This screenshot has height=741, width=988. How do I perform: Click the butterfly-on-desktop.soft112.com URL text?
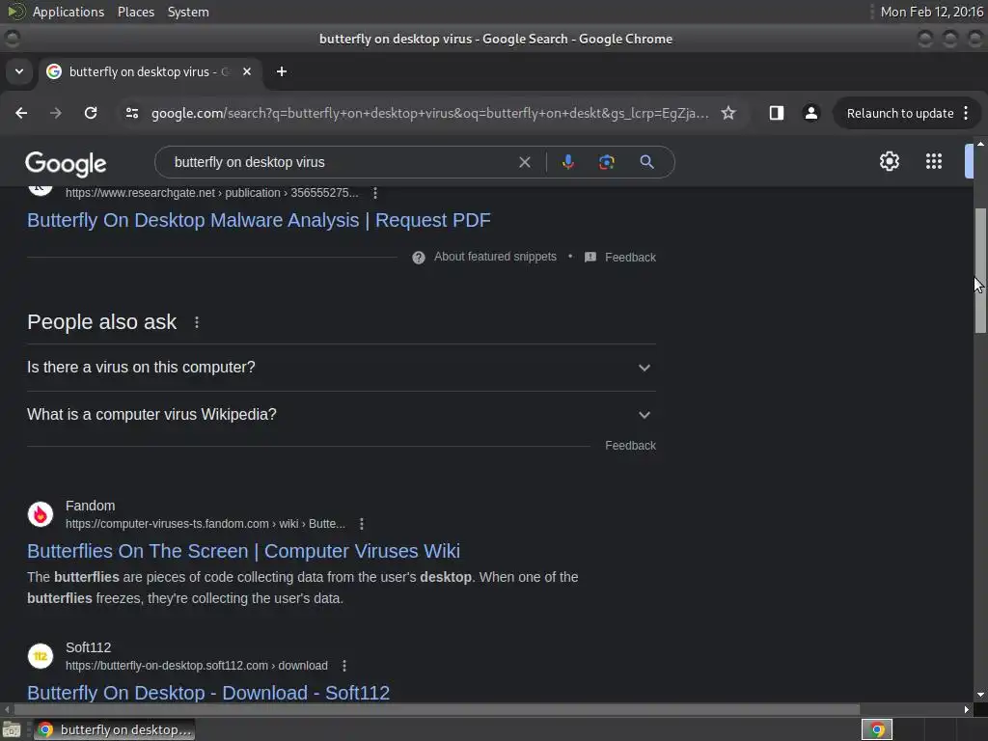point(197,666)
